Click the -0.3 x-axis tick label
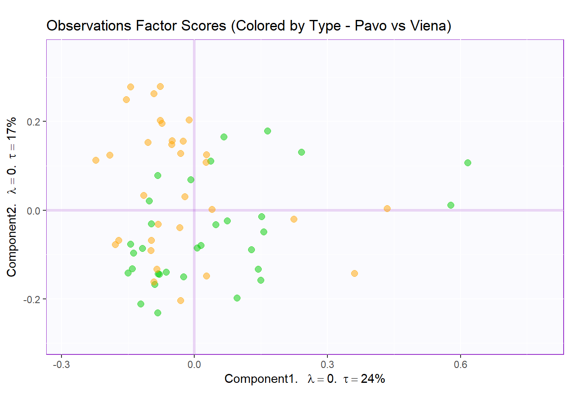The image size is (570, 407). [x=61, y=365]
